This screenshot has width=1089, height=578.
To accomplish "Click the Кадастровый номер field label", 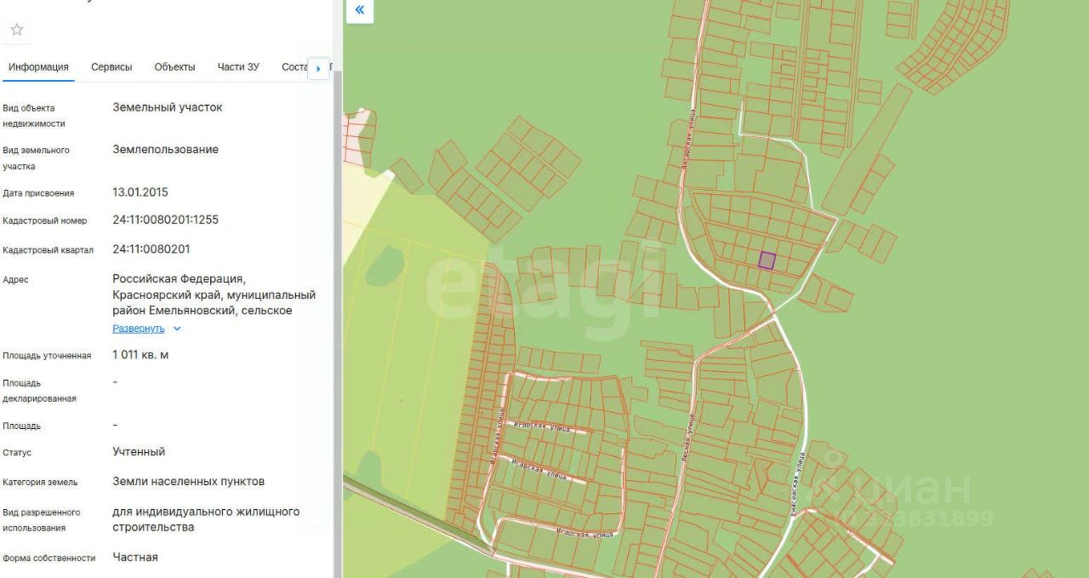I will tap(45, 221).
